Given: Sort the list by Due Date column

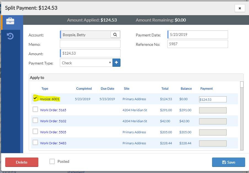Looking at the screenshot, I should coord(107,89).
